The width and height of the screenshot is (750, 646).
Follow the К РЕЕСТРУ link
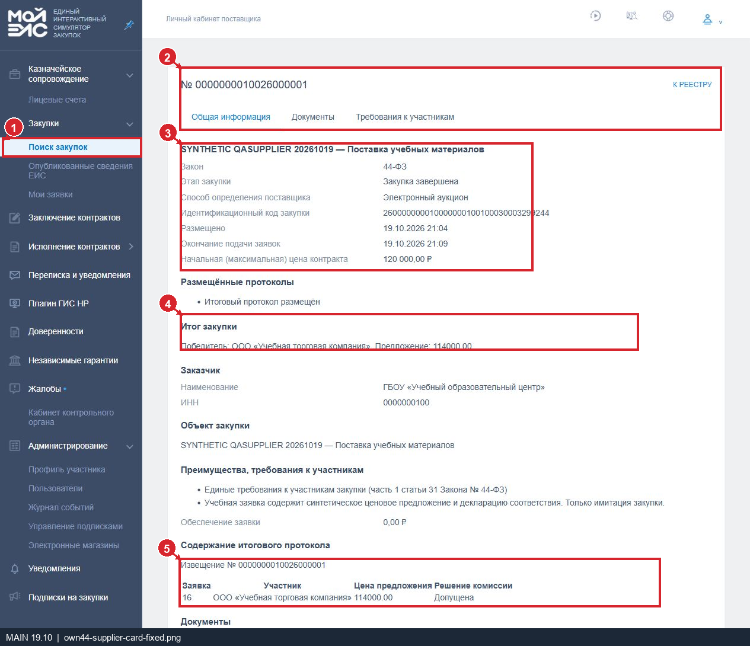click(692, 85)
